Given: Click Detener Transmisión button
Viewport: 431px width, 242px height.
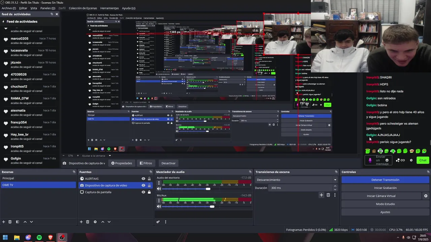Looking at the screenshot, I should 385,180.
